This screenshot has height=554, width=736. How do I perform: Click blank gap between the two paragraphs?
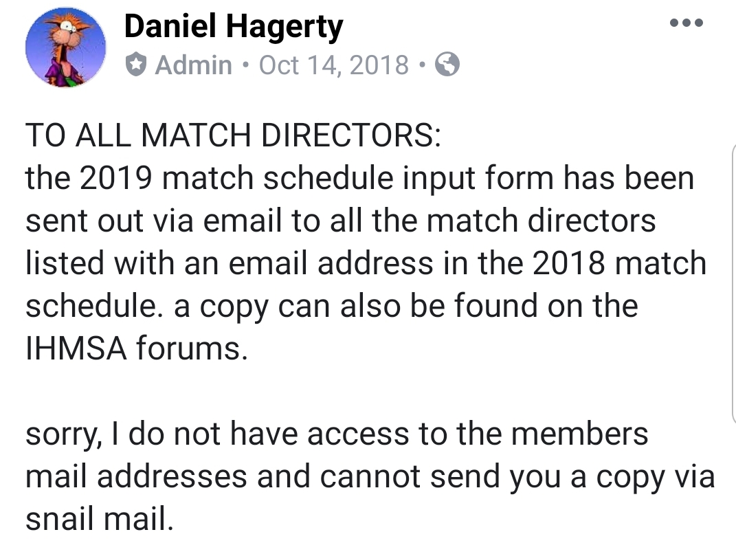click(x=366, y=390)
